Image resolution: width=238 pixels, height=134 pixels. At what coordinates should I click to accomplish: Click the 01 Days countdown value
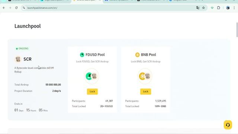coord(19,110)
